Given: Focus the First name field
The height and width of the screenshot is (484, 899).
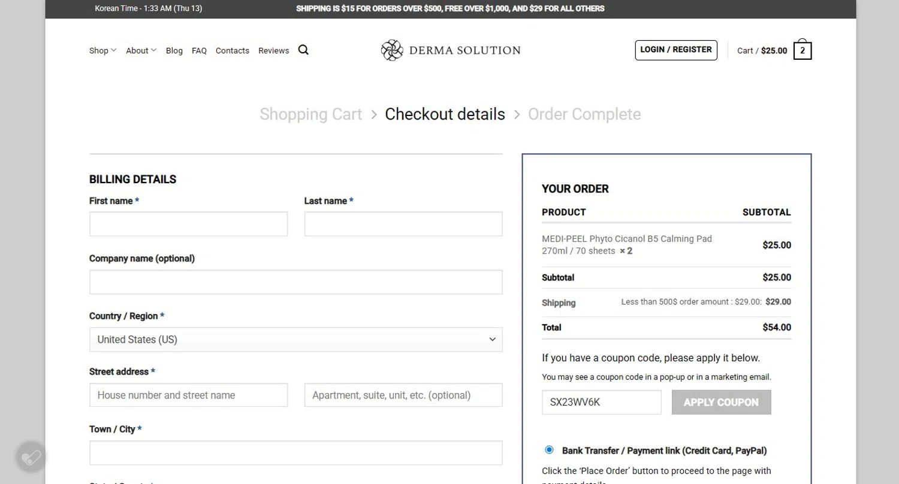Looking at the screenshot, I should 189,224.
